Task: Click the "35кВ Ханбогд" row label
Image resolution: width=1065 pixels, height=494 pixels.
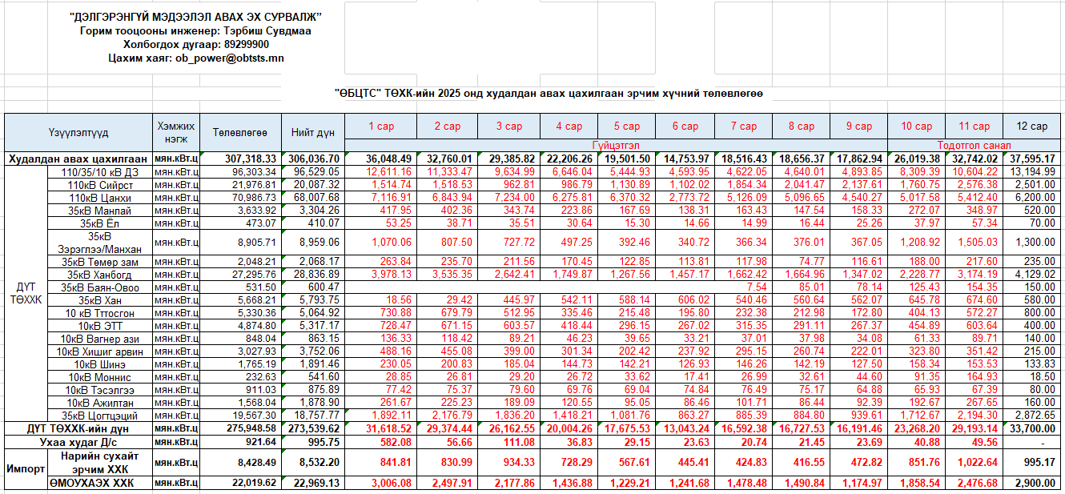Action: pos(99,275)
